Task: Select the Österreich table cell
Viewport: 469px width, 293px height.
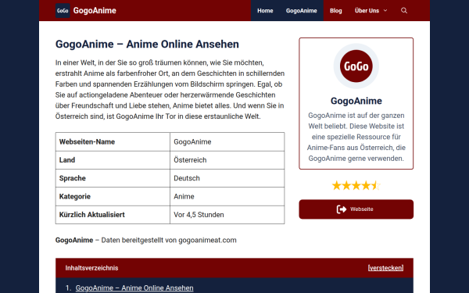Action: click(x=227, y=160)
